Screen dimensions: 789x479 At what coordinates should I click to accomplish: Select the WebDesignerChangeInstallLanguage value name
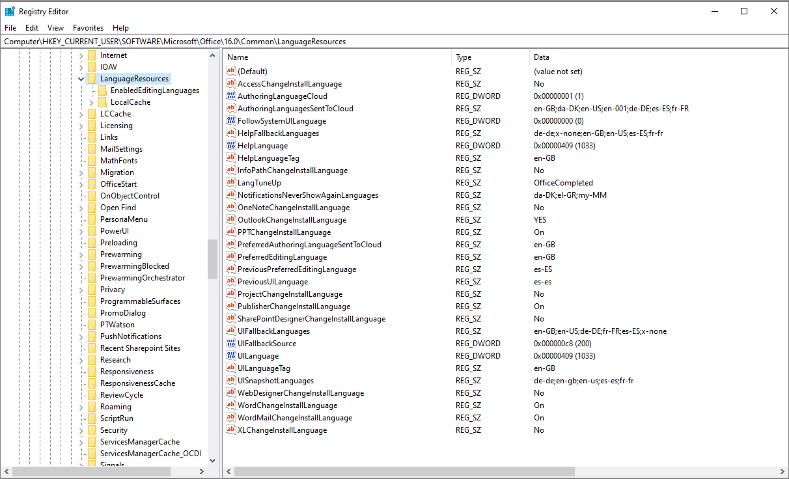point(301,392)
